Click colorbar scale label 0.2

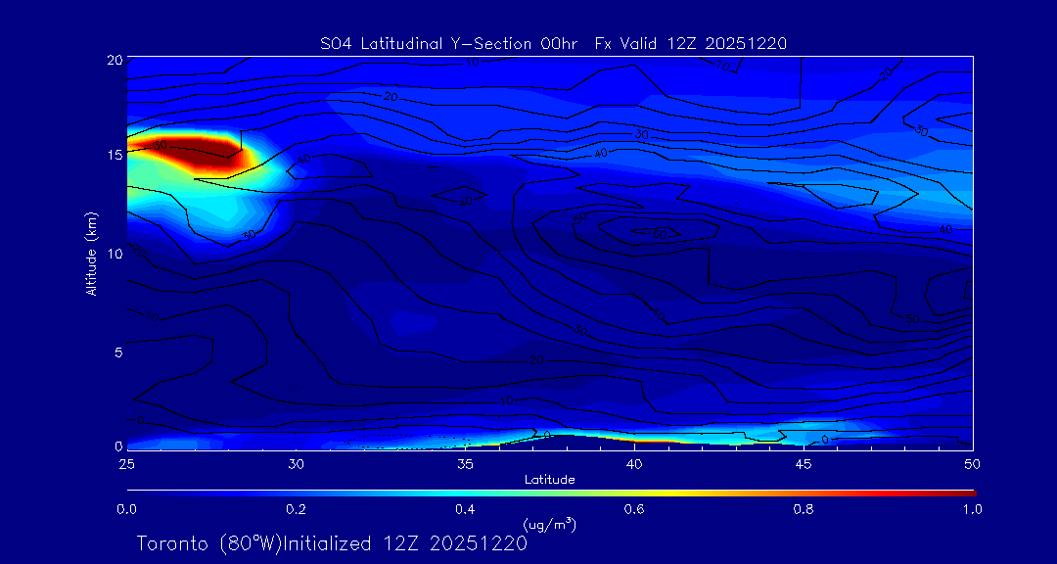(x=296, y=509)
